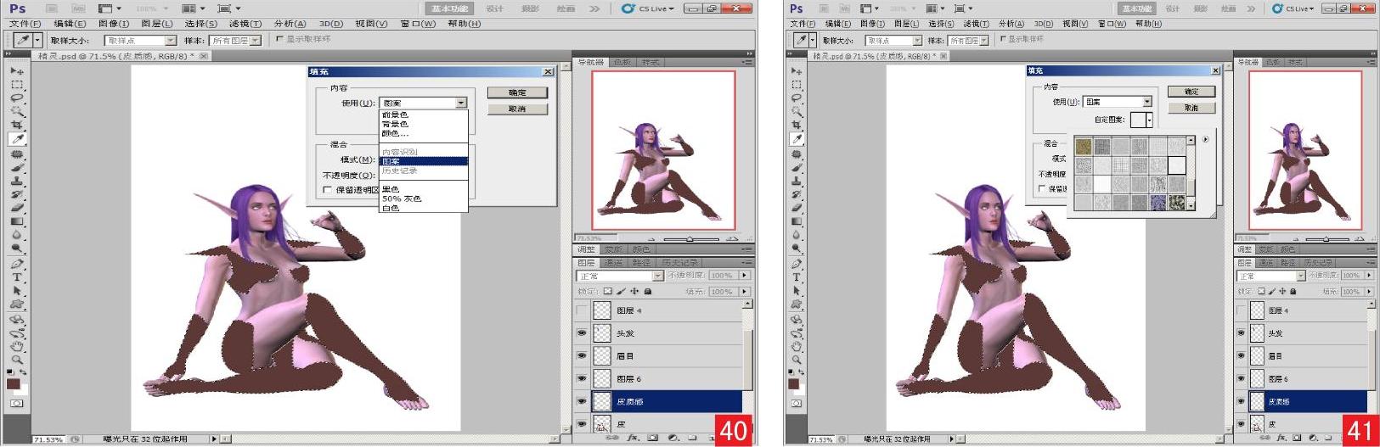
Task: Choose 背景色 in left Fill dropdown list
Action: 395,124
